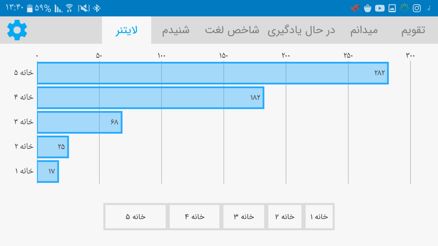Viewport: 438px width, 246px height.
Task: Tap the Instagram notification icon
Action: pos(416,8)
